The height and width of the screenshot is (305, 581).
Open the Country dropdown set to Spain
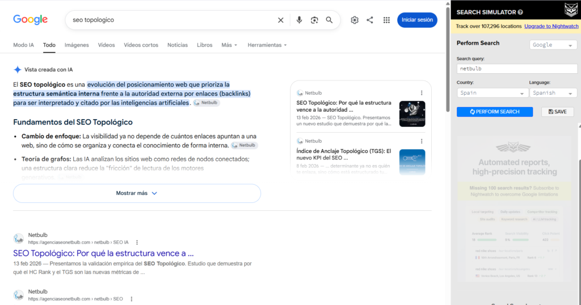[x=492, y=93]
